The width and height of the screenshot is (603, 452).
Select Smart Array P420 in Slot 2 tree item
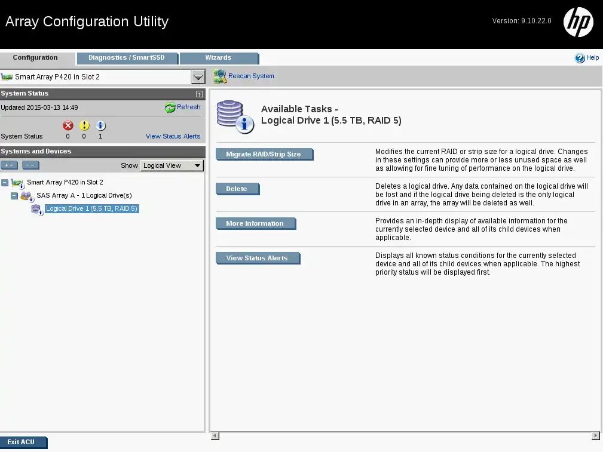[65, 182]
